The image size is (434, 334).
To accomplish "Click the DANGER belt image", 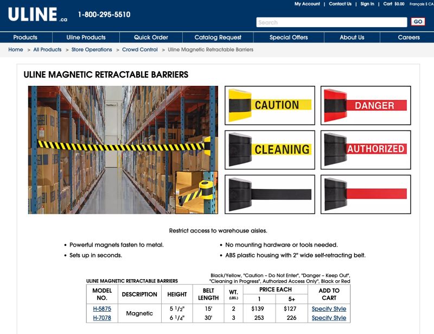I will pos(362,105).
